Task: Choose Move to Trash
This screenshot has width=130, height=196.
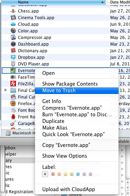Action: 77,91
